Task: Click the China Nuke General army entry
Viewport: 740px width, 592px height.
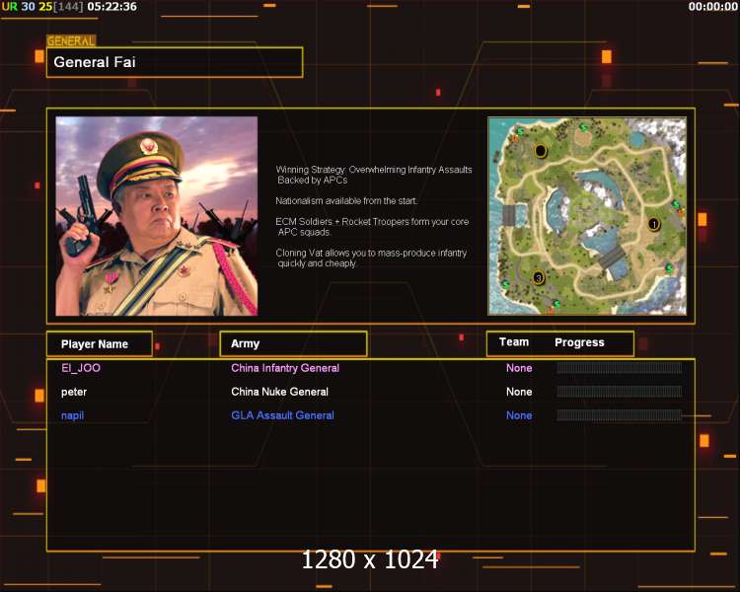Action: click(x=279, y=392)
